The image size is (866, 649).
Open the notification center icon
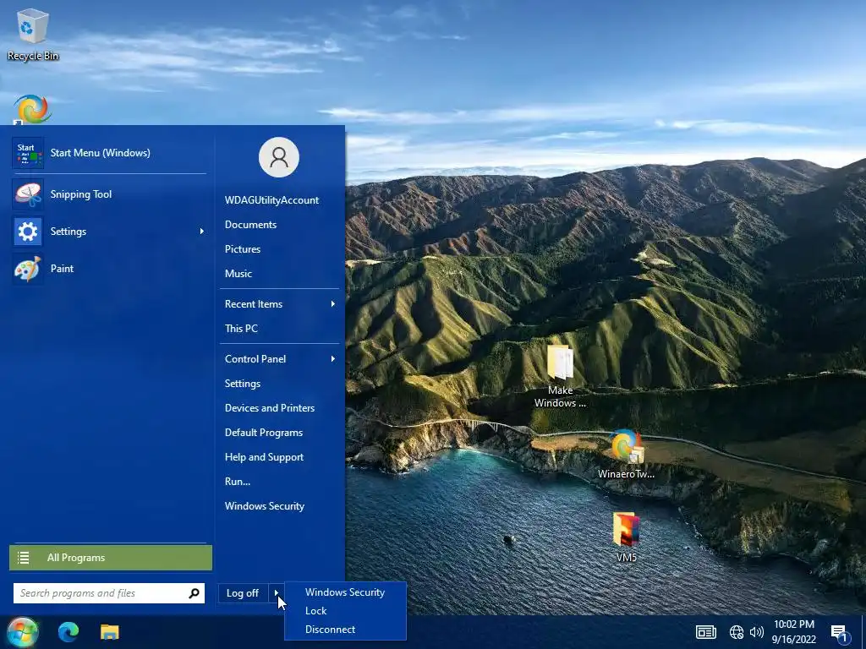[840, 633]
